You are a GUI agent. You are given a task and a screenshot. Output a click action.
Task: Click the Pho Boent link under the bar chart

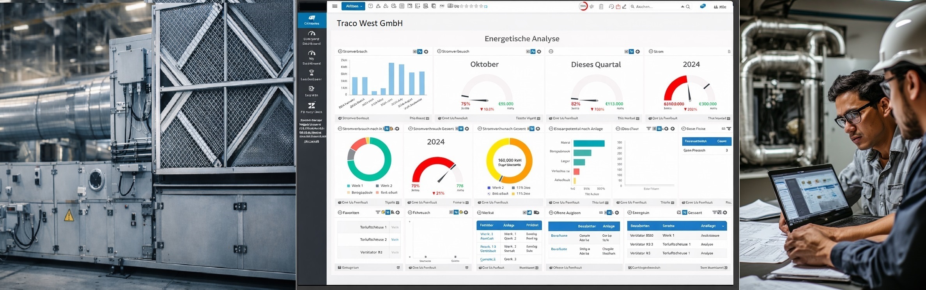point(420,118)
